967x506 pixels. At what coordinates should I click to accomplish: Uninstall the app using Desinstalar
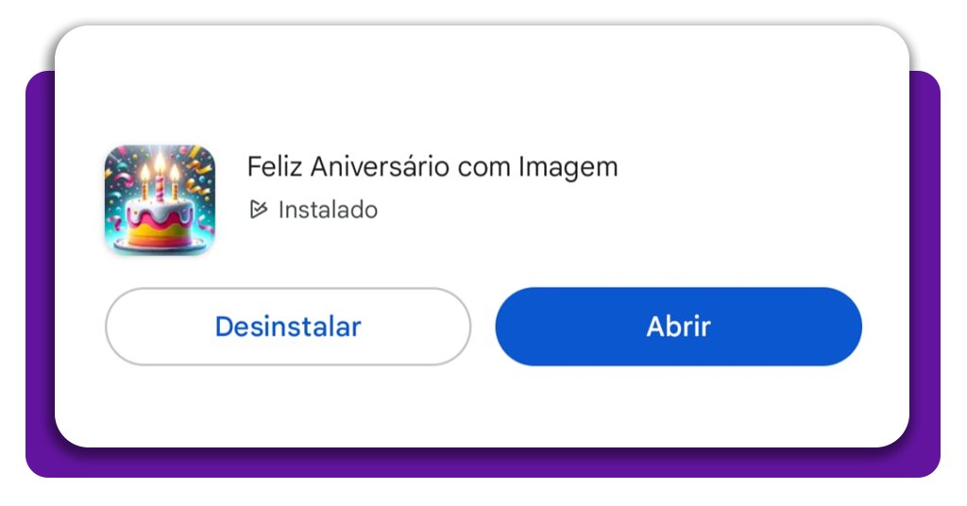[288, 327]
